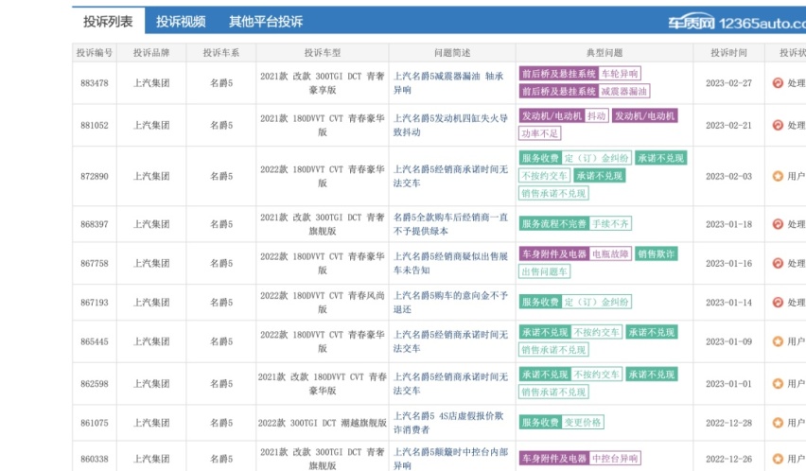Click the 投诉车型 column header
This screenshot has height=471, width=806.
[x=323, y=52]
